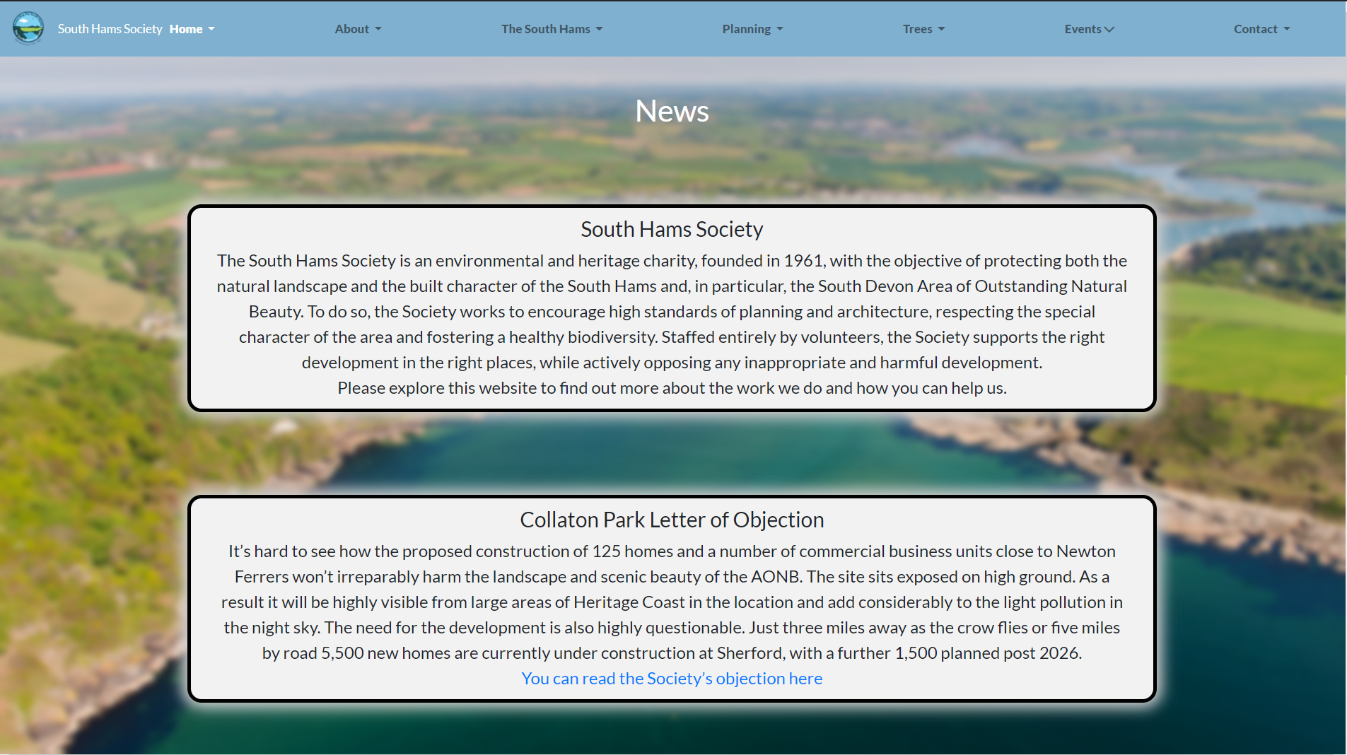Expand The South Hams menu

tap(552, 29)
